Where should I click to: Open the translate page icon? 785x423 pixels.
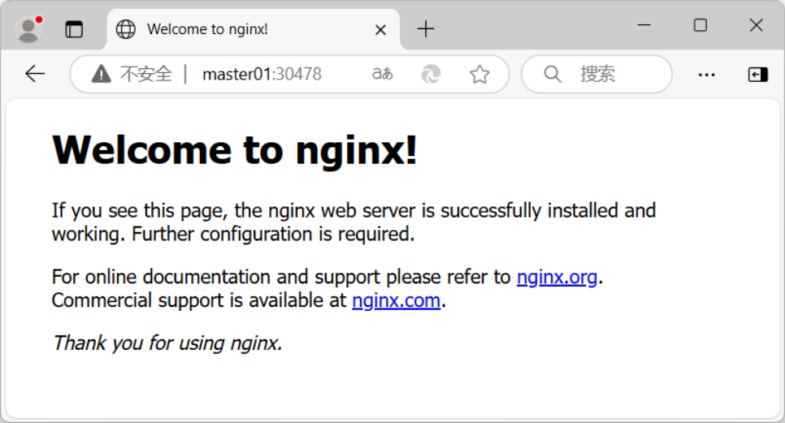tap(383, 74)
